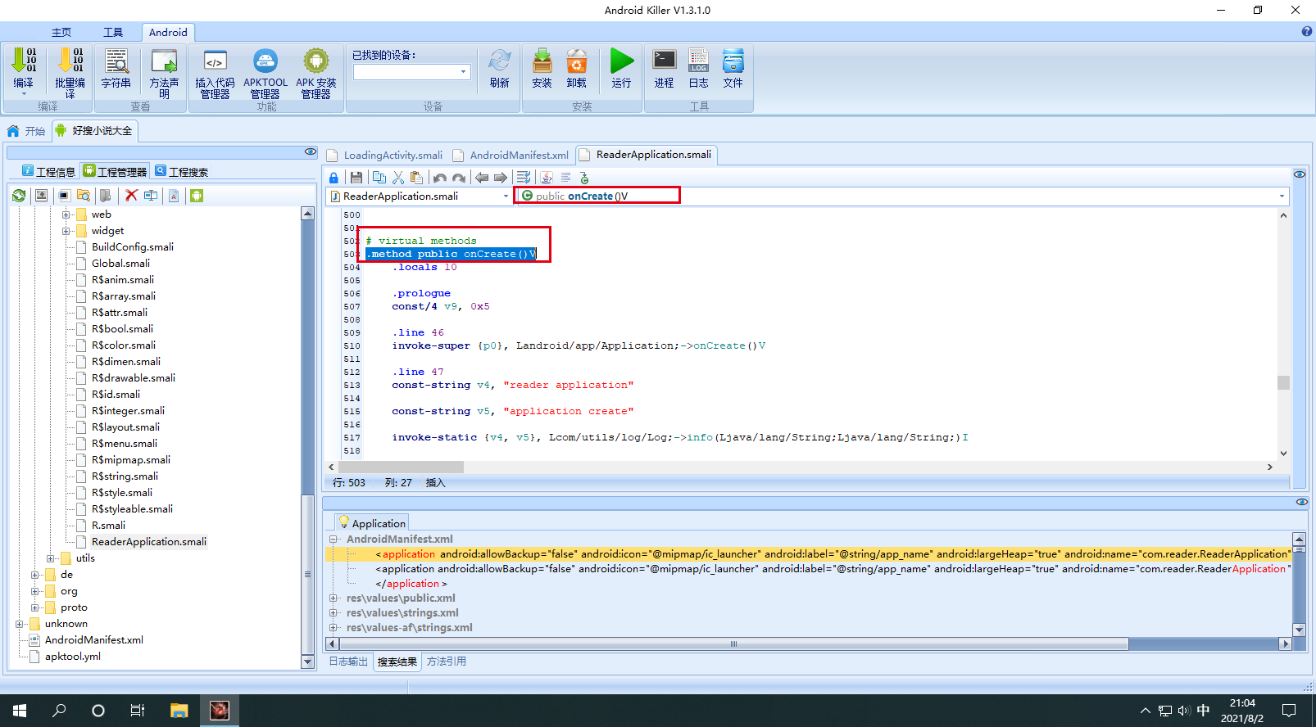Expand the de folder
This screenshot has height=727, width=1316.
coord(35,575)
